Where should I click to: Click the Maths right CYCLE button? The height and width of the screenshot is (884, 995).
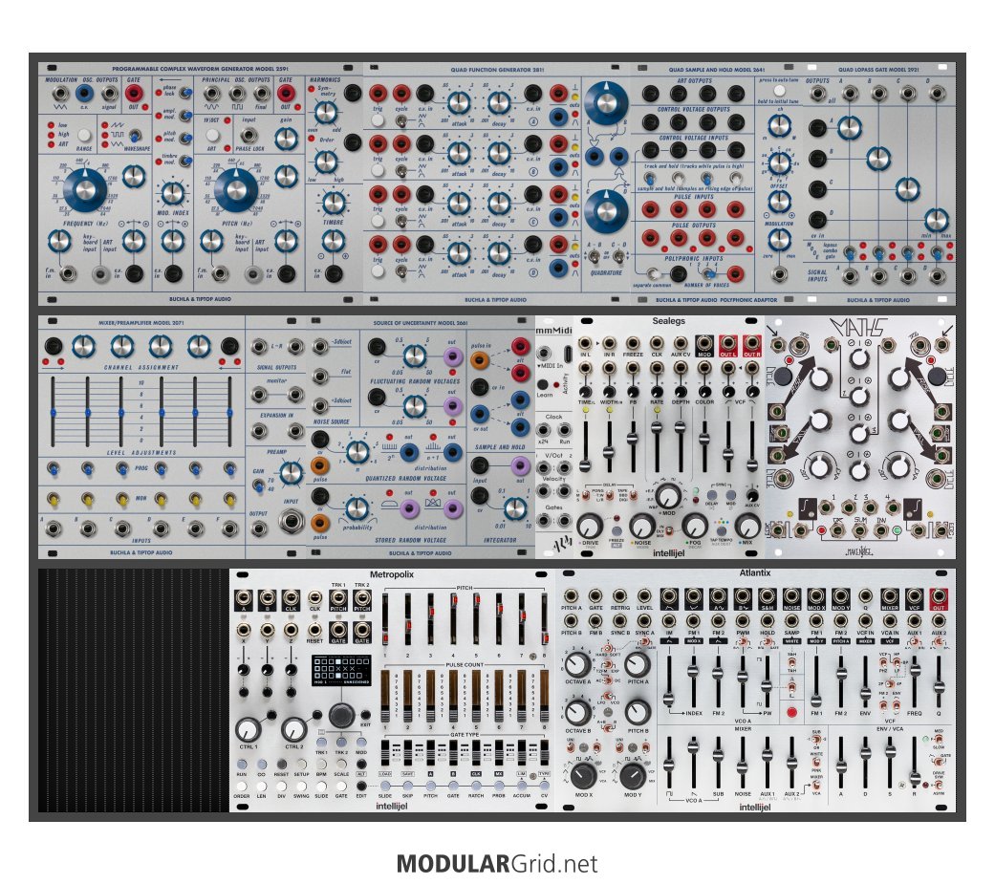pos(938,376)
